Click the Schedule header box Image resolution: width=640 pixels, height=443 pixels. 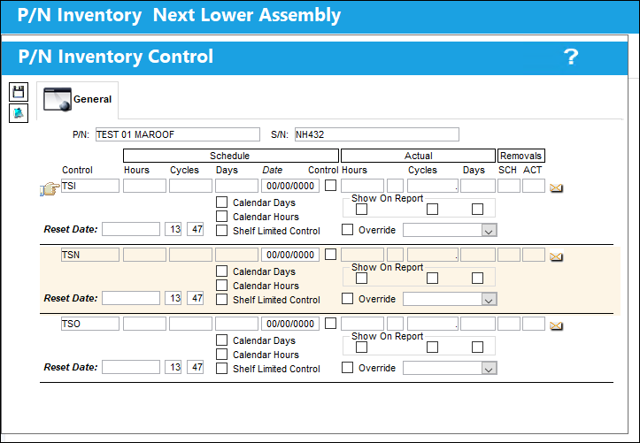(231, 156)
